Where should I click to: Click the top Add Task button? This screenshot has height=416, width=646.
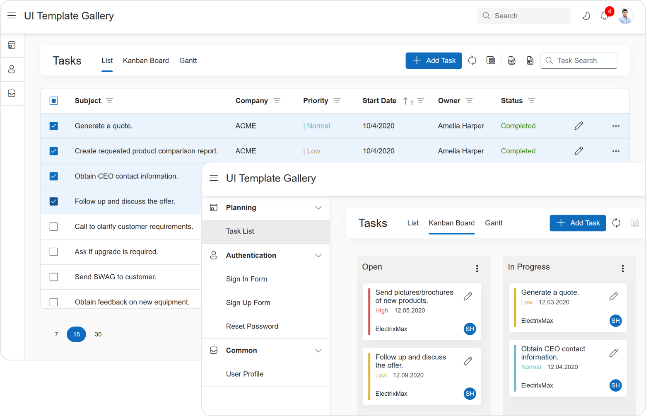click(x=434, y=60)
